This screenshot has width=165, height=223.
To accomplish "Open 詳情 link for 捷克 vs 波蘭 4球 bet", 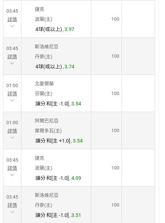I will pyautogui.click(x=12, y=19).
